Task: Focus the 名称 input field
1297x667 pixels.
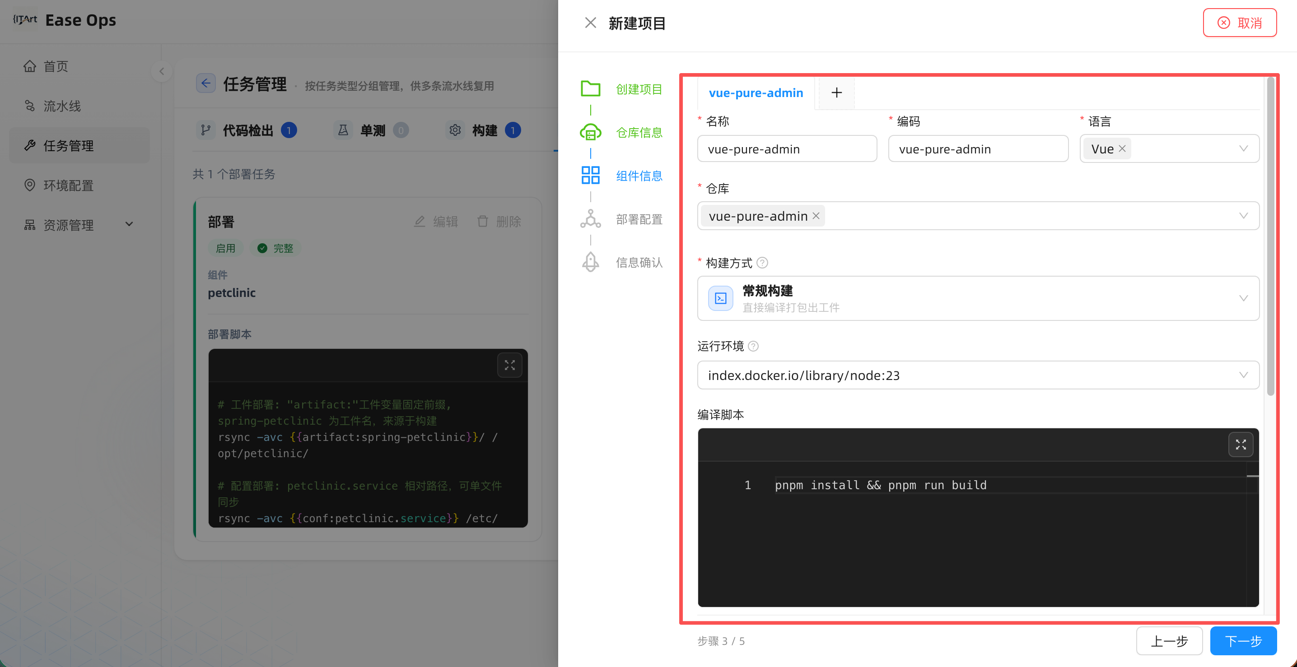Action: [x=787, y=149]
